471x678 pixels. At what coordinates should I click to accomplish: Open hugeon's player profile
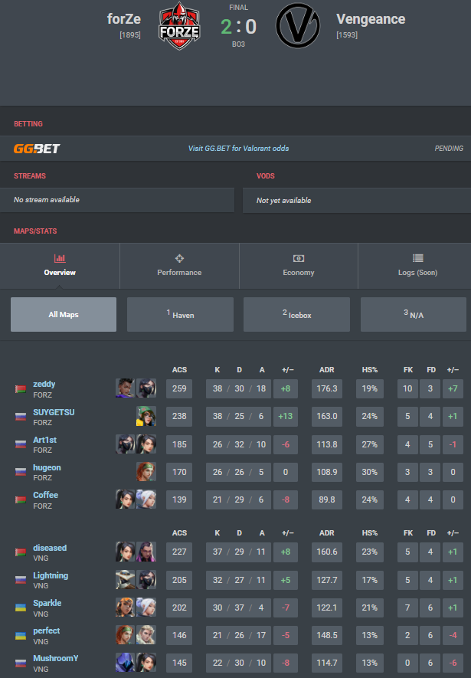[47, 467]
